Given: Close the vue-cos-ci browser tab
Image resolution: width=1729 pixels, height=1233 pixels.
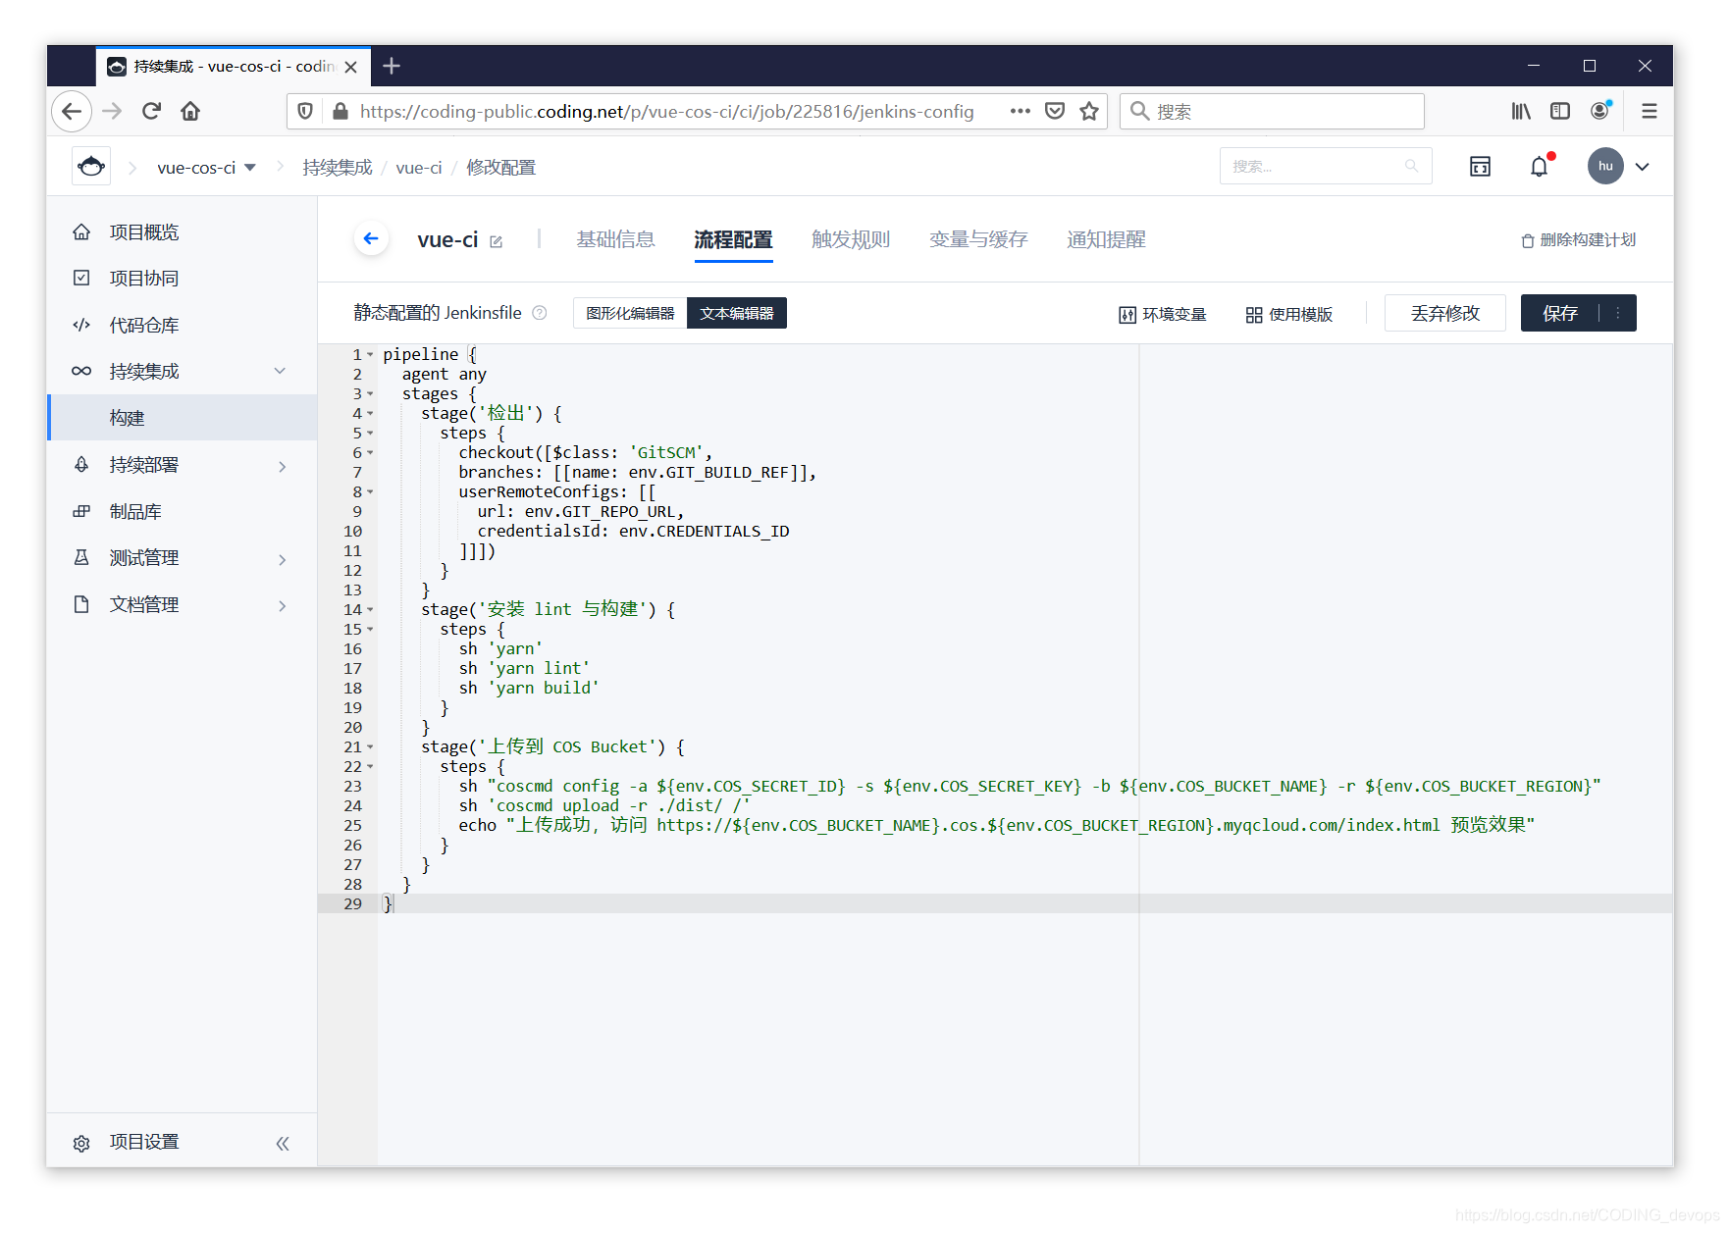Looking at the screenshot, I should [x=350, y=67].
